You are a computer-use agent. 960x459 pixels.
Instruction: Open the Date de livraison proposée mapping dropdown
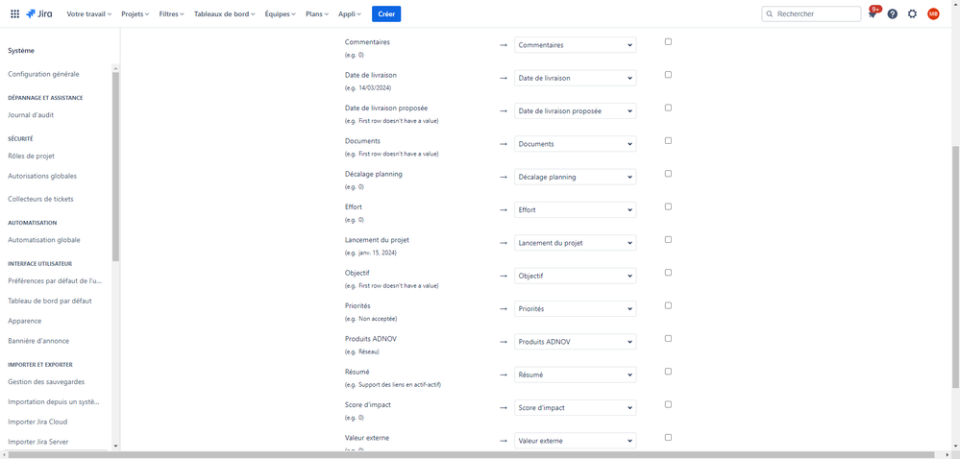click(575, 110)
